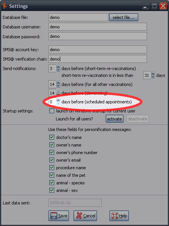The height and width of the screenshot is (226, 169).
Task: Increase short-term re-vaccination days with up arrow
Action: click(x=58, y=67)
